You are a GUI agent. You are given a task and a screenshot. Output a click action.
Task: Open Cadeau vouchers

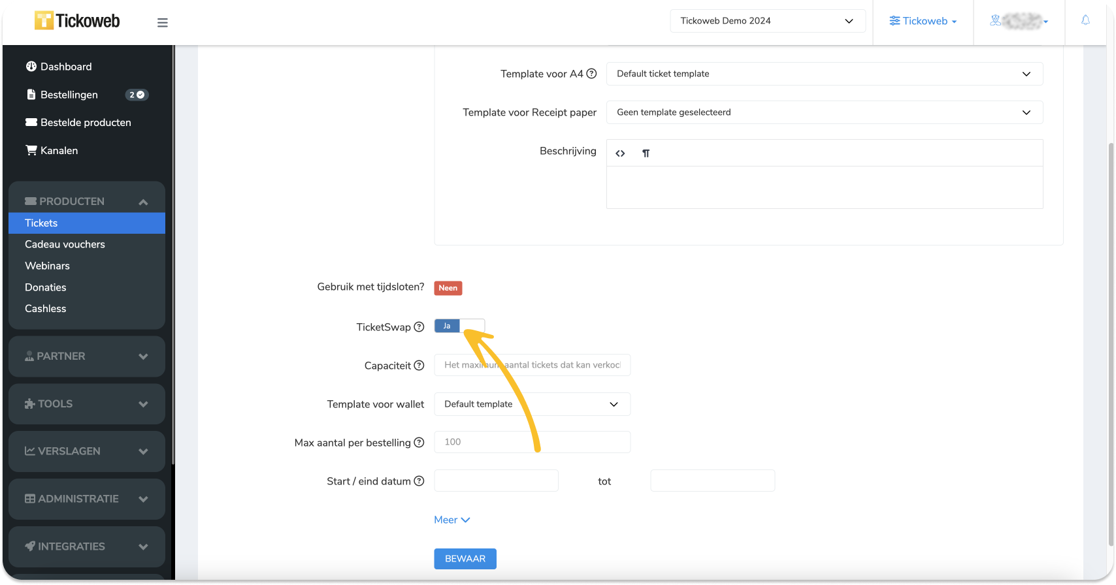[65, 244]
